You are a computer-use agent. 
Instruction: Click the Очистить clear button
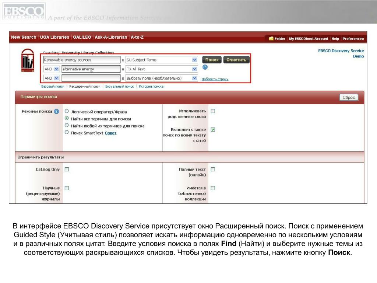click(x=236, y=60)
